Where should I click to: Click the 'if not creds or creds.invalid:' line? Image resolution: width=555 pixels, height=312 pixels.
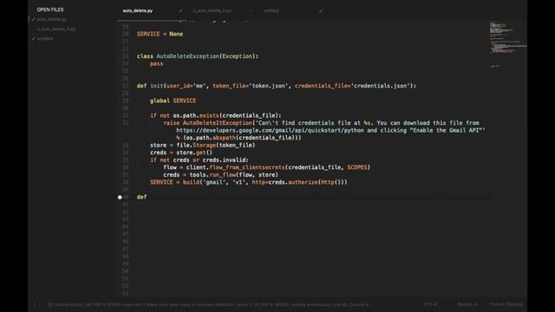tap(199, 160)
